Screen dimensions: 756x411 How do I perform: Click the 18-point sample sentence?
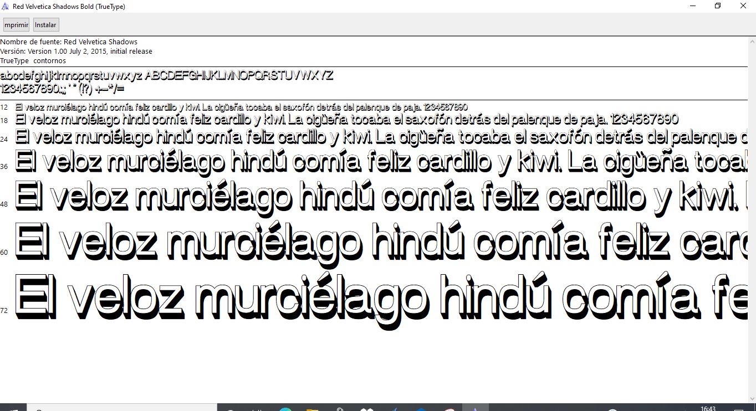click(x=347, y=119)
